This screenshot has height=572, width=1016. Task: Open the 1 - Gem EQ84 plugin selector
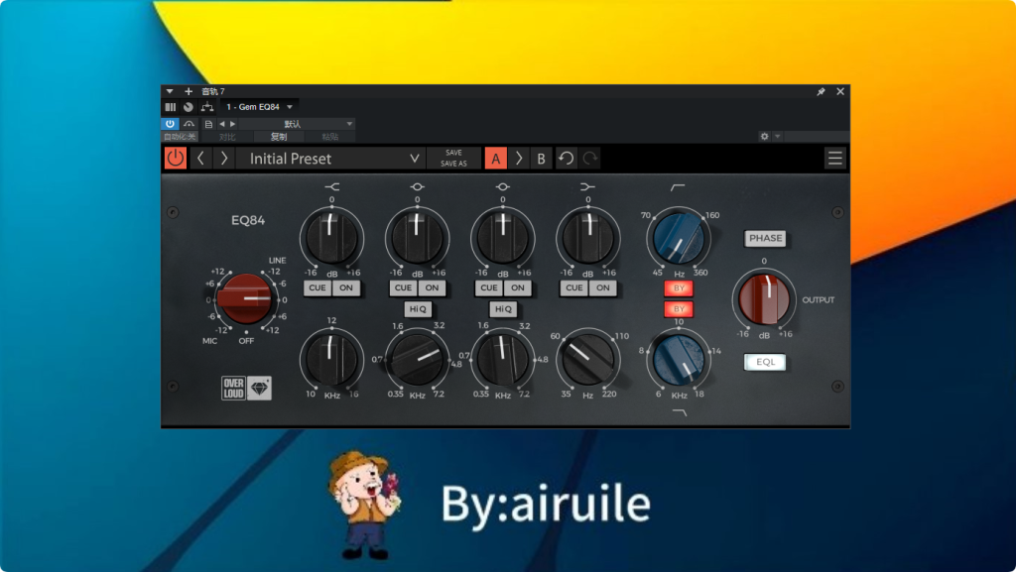pyautogui.click(x=259, y=107)
